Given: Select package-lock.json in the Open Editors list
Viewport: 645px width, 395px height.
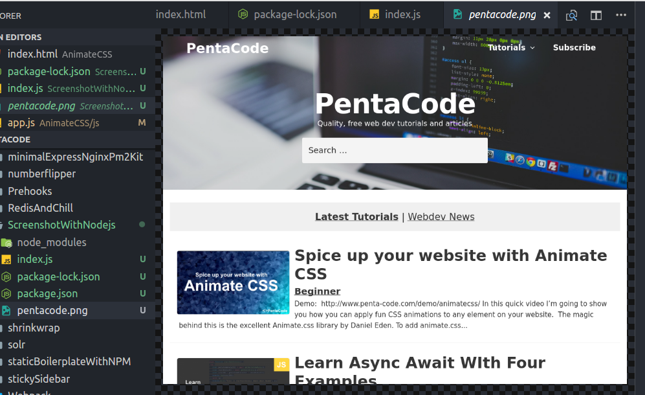Looking at the screenshot, I should (x=78, y=71).
